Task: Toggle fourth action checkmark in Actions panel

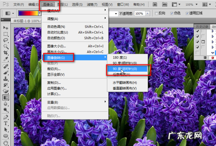Action: (x=197, y=47)
